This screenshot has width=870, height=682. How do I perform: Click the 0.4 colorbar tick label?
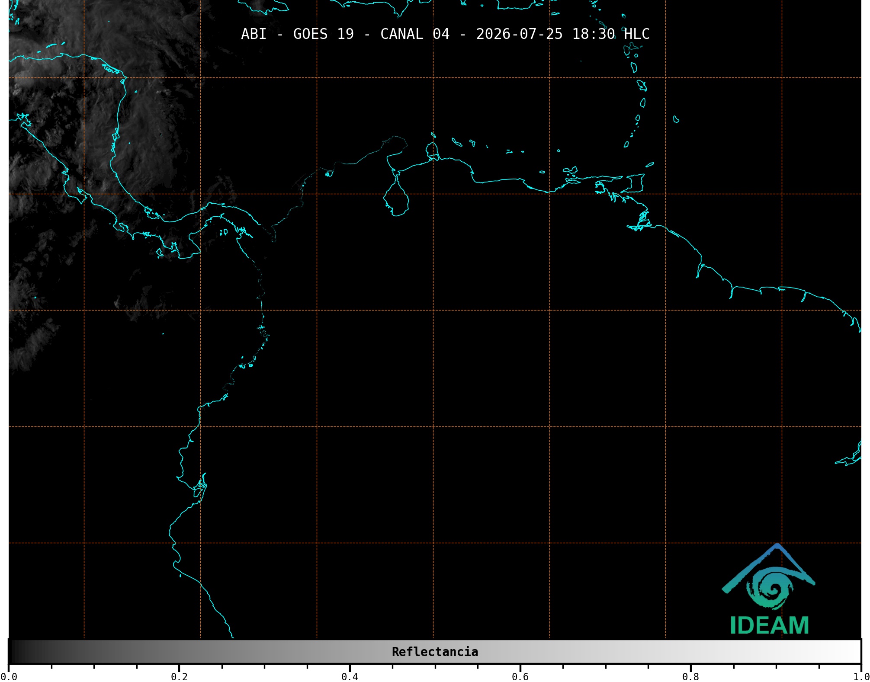tap(350, 677)
